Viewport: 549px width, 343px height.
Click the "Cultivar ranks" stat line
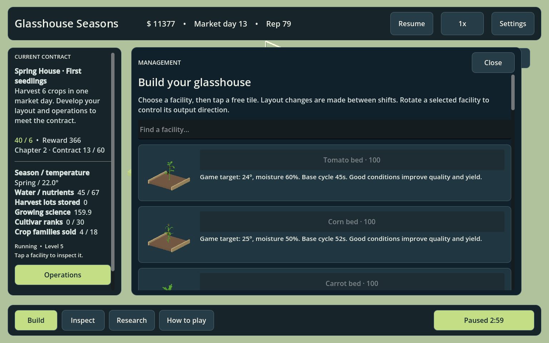(49, 222)
